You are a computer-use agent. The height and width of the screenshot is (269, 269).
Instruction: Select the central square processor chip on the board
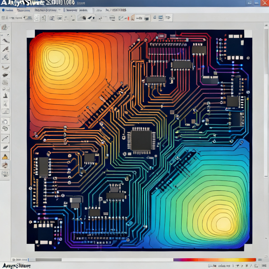(x=141, y=141)
